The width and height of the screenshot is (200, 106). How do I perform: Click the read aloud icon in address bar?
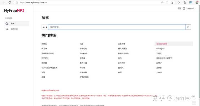tap(162, 2)
